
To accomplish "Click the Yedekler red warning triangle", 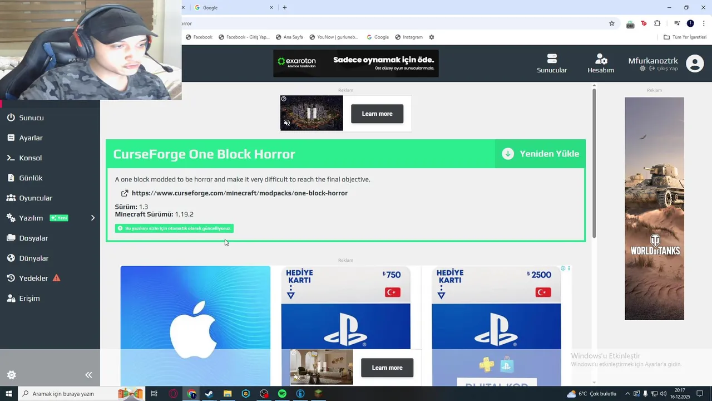I will pyautogui.click(x=56, y=278).
